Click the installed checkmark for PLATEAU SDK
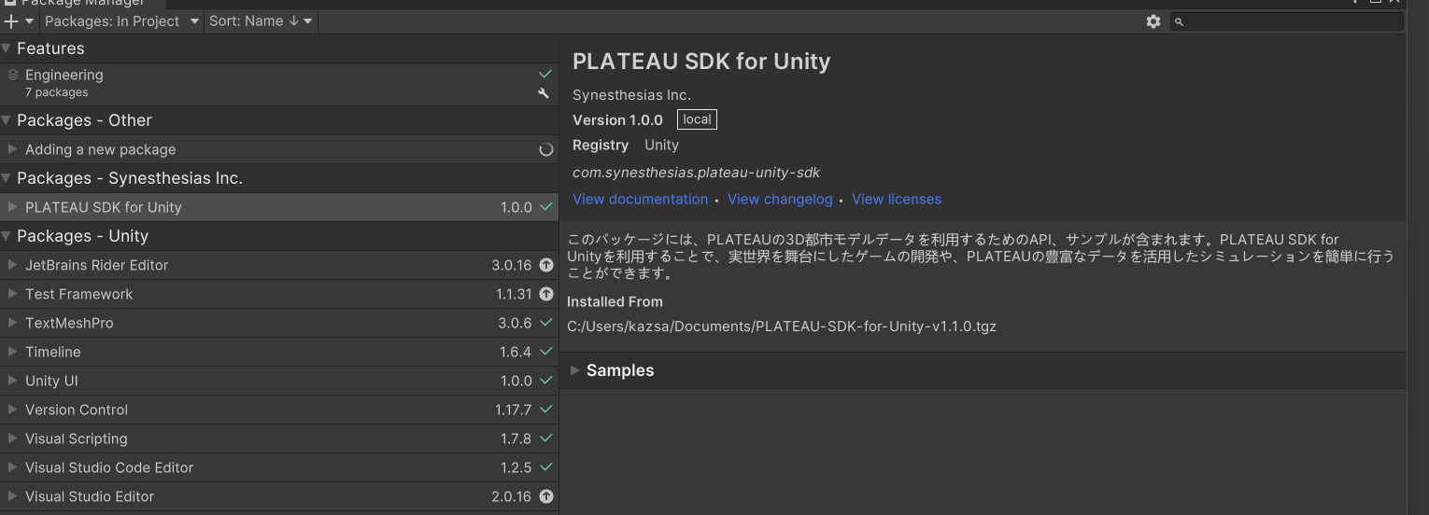Screen dimensions: 1429x515 [546, 207]
